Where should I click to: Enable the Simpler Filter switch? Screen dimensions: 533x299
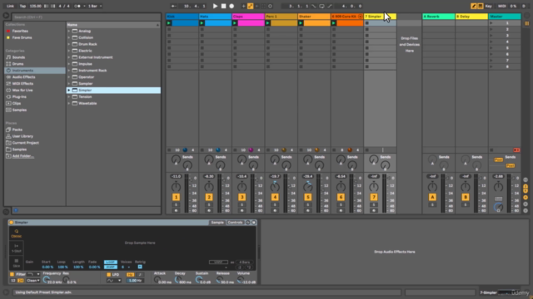tap(12, 274)
